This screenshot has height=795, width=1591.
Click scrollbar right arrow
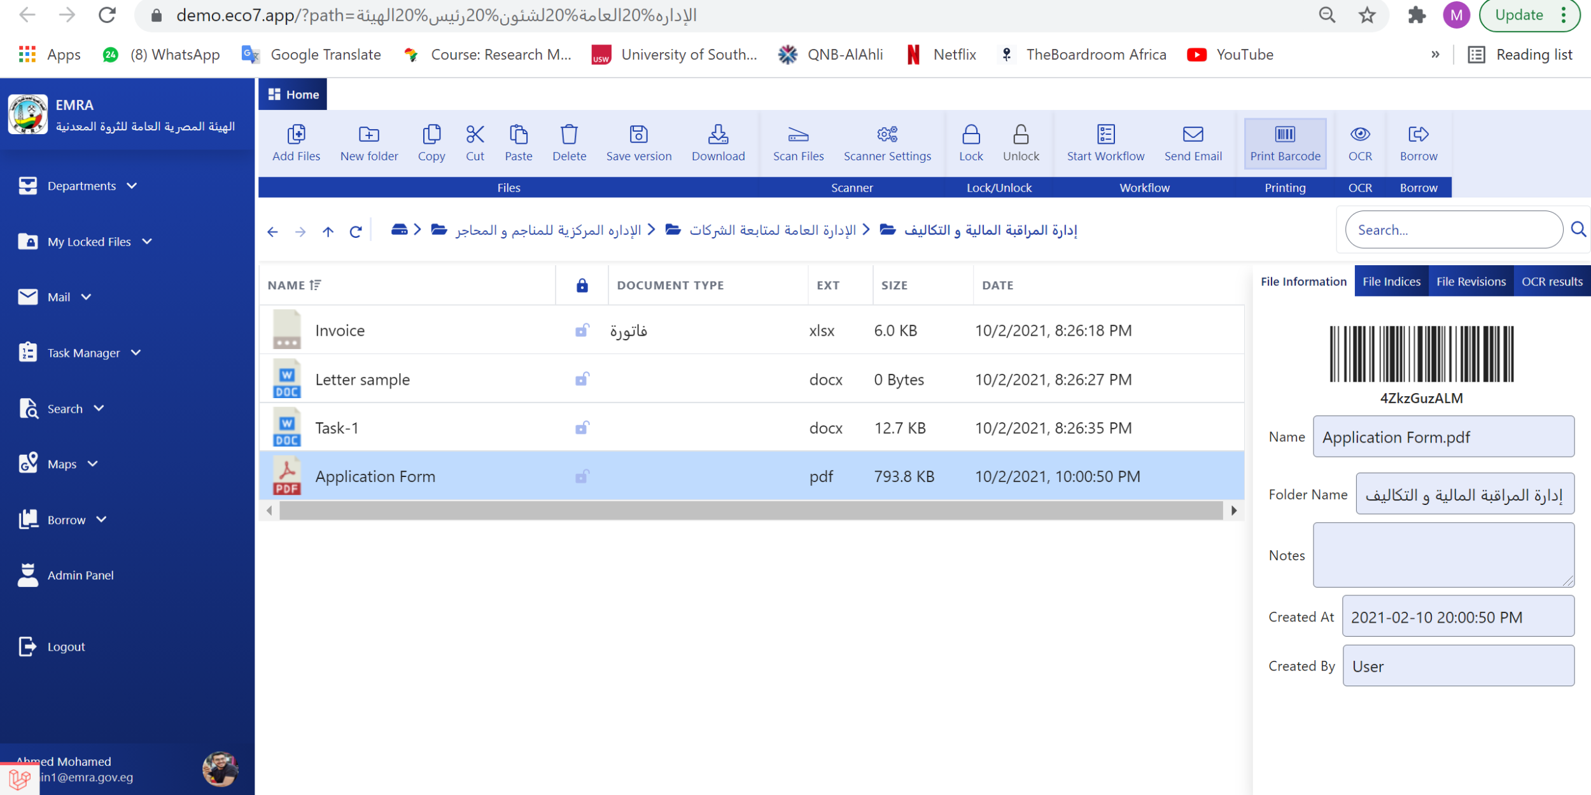1234,510
